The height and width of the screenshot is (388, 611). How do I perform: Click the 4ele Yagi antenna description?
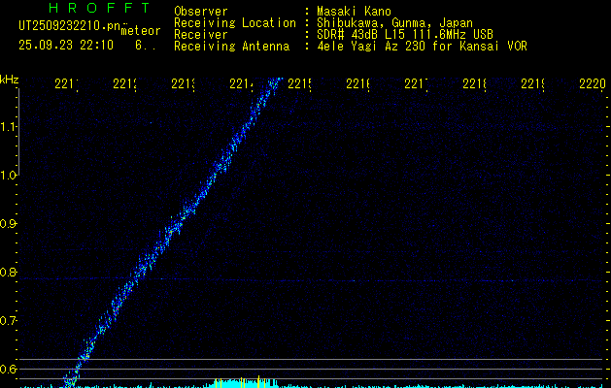421,46
